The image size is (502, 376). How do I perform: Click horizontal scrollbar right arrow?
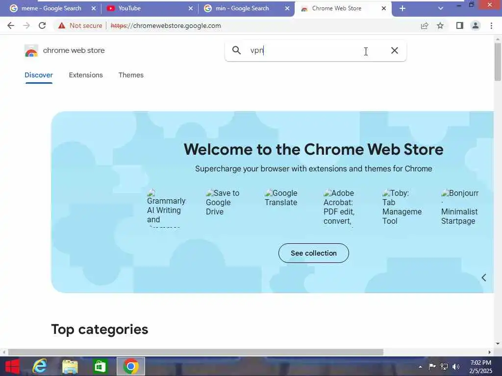pyautogui.click(x=490, y=352)
